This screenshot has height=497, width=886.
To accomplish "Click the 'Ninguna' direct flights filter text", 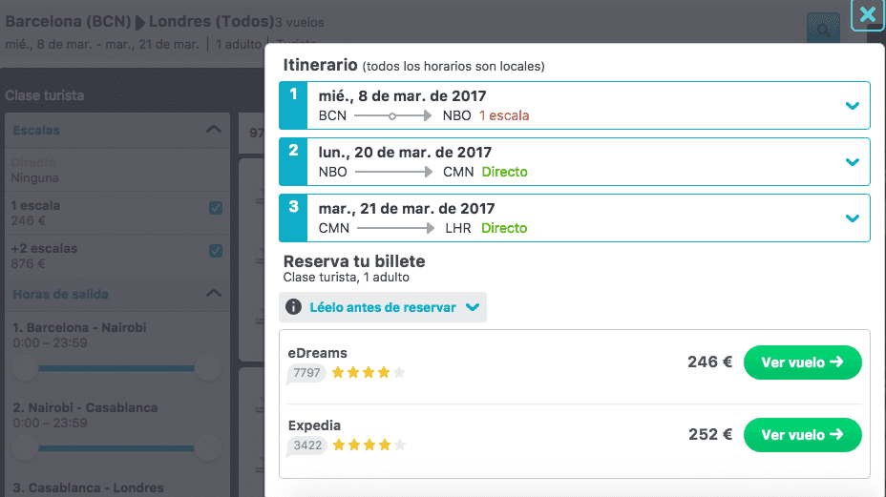I will point(35,177).
